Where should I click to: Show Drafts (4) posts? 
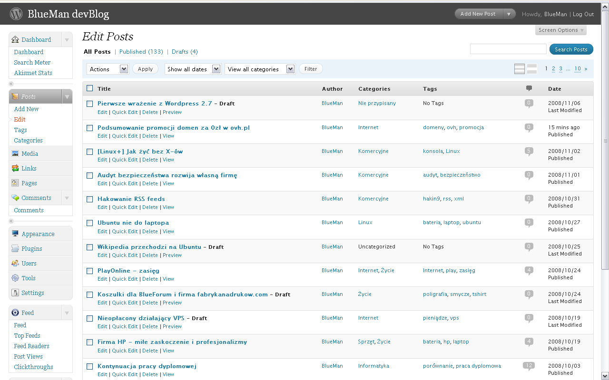tap(185, 52)
